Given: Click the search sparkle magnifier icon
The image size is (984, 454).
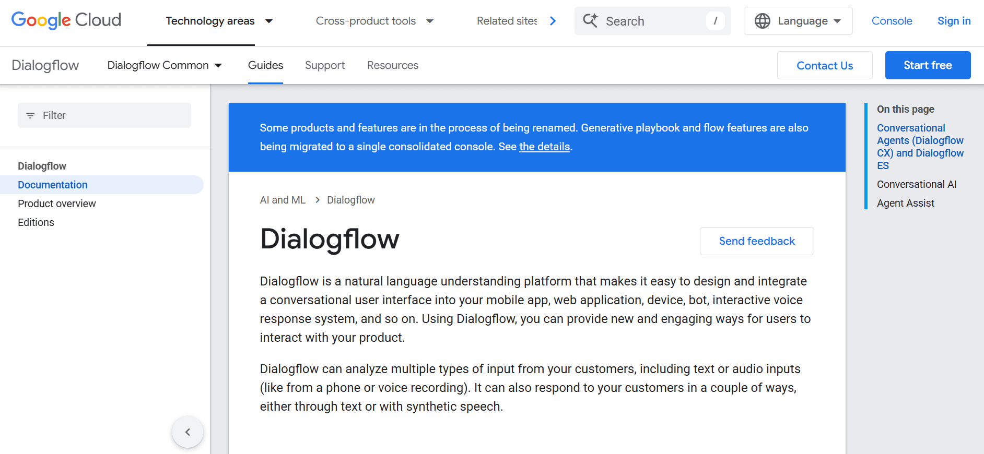Looking at the screenshot, I should point(590,21).
